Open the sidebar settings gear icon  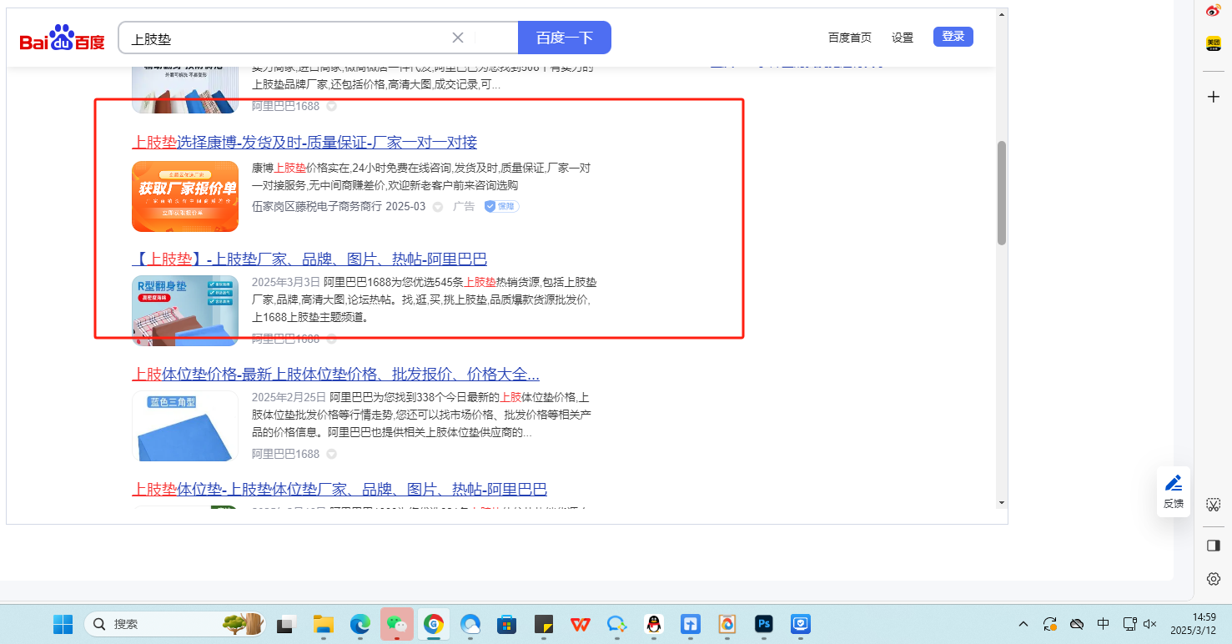[1214, 579]
